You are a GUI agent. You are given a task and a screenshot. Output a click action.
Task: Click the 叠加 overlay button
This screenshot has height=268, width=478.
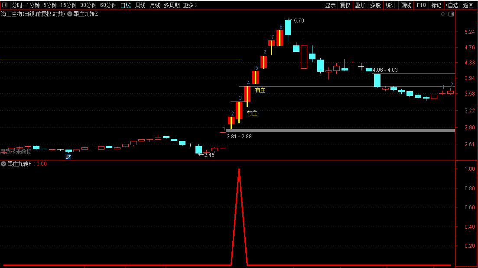(x=360, y=5)
